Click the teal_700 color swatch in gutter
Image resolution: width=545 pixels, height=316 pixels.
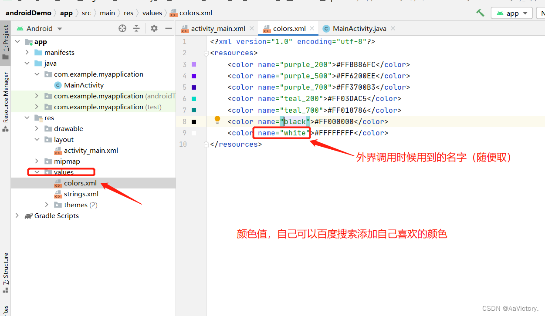click(x=194, y=110)
